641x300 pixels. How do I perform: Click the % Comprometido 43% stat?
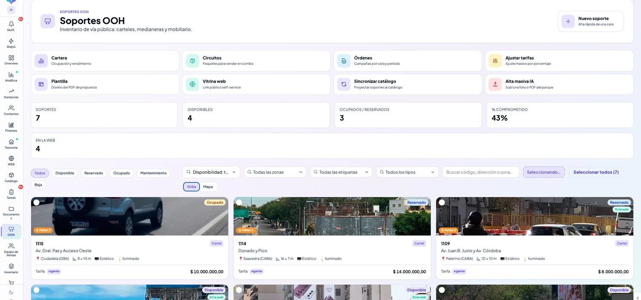pos(560,115)
